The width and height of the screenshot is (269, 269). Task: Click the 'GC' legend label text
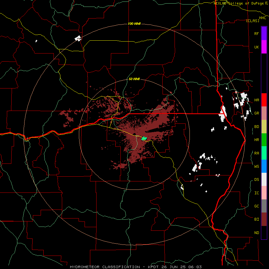[x=256, y=206]
